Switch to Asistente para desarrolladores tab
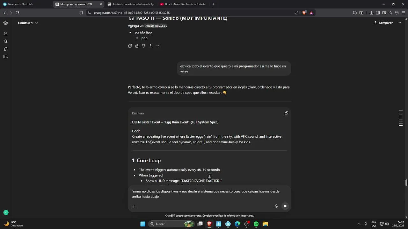The width and height of the screenshot is (408, 229). click(x=131, y=4)
